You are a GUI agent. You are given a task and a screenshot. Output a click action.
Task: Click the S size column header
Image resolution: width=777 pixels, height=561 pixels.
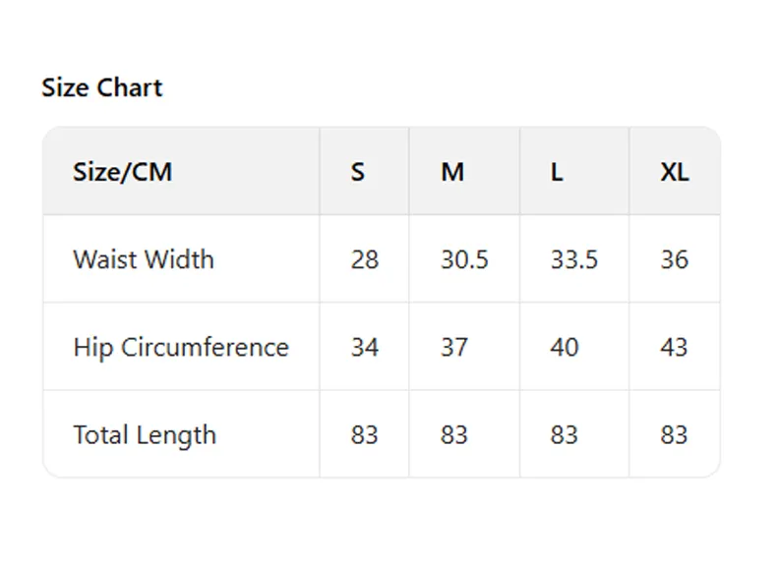pyautogui.click(x=357, y=172)
